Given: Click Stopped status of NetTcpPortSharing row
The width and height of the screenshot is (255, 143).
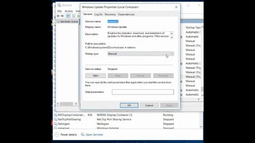Looking at the screenshot, I should coord(168,119).
